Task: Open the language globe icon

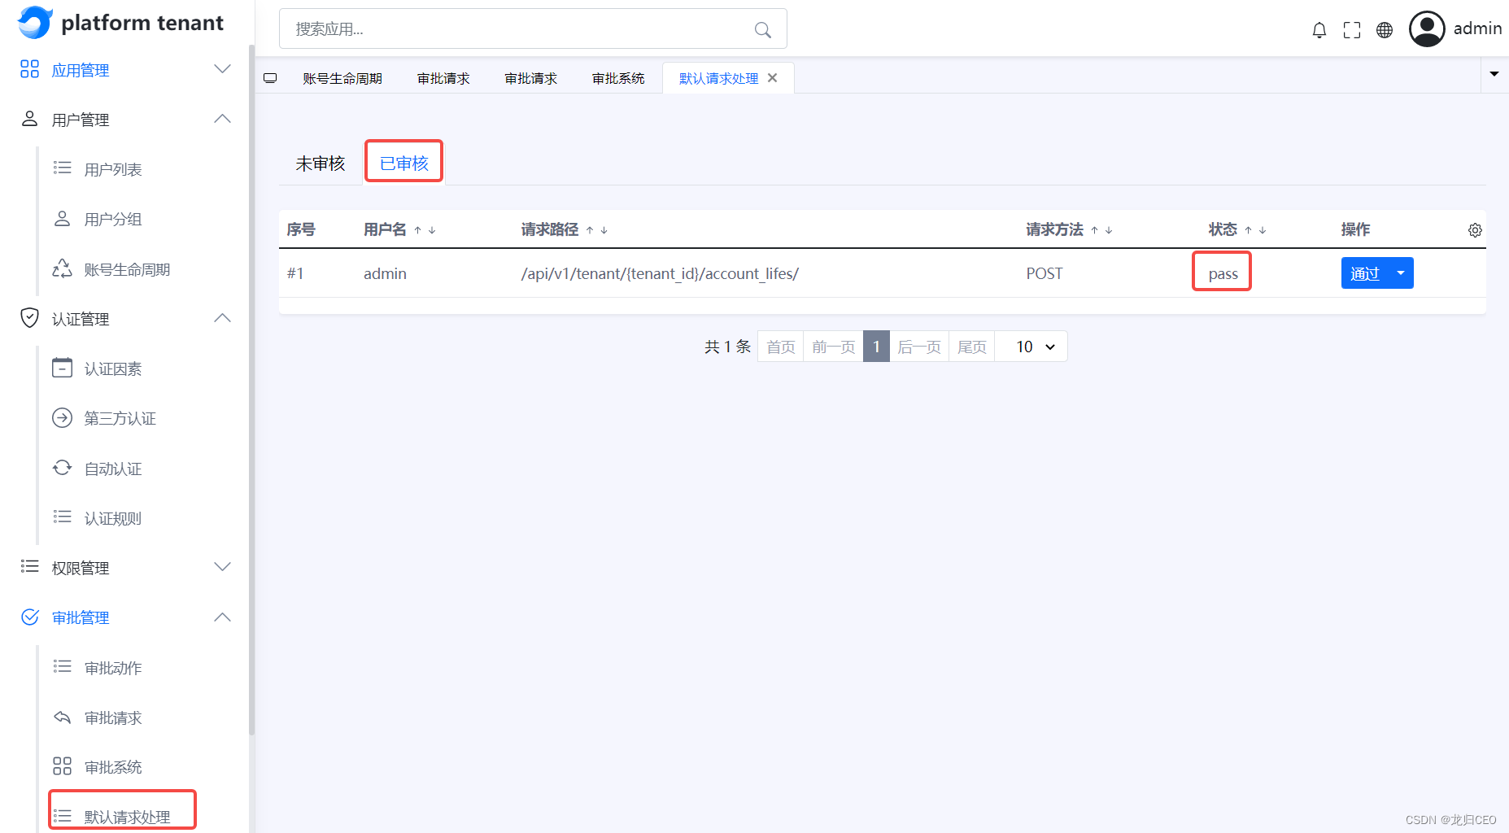Action: (1385, 29)
